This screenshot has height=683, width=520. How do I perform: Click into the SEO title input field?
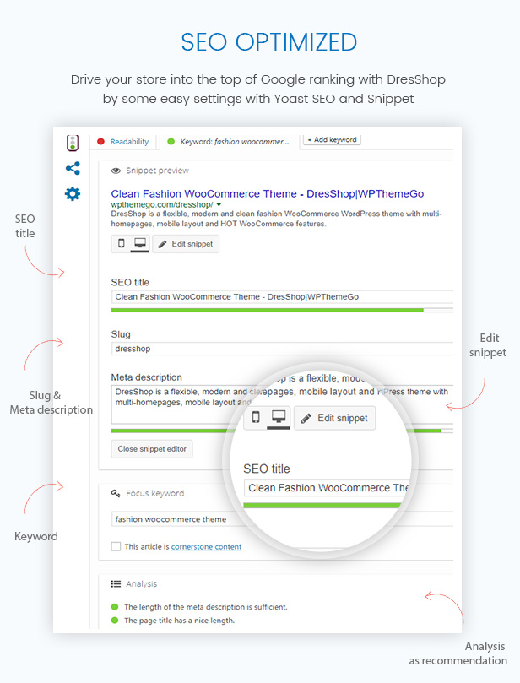click(x=282, y=297)
